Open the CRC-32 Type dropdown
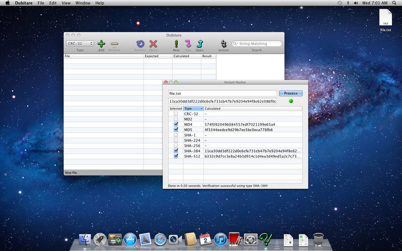Viewport: 402px width, 251px height. 80,44
